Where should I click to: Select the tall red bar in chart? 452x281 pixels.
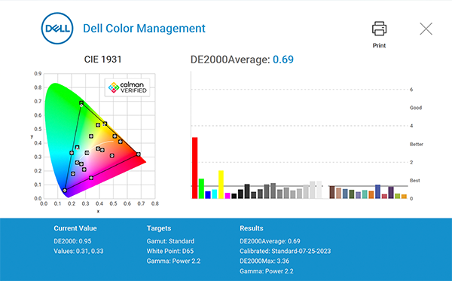tap(195, 168)
